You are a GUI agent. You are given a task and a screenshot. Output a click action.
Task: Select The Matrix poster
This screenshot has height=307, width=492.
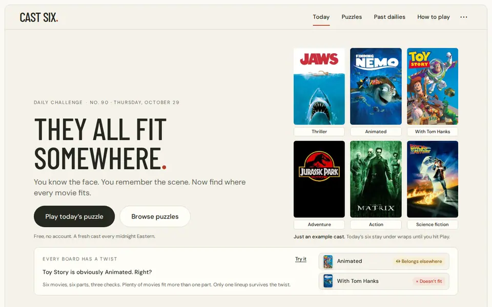[376, 179]
